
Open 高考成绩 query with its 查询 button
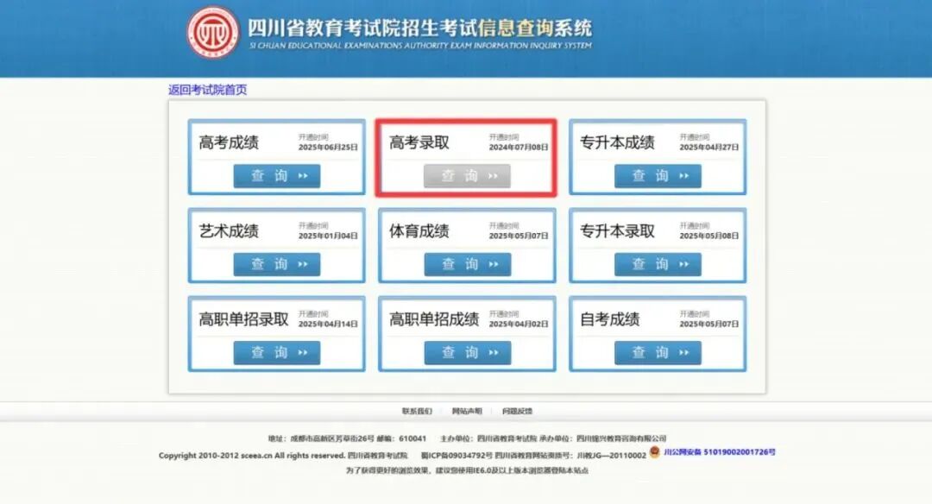[x=276, y=176]
